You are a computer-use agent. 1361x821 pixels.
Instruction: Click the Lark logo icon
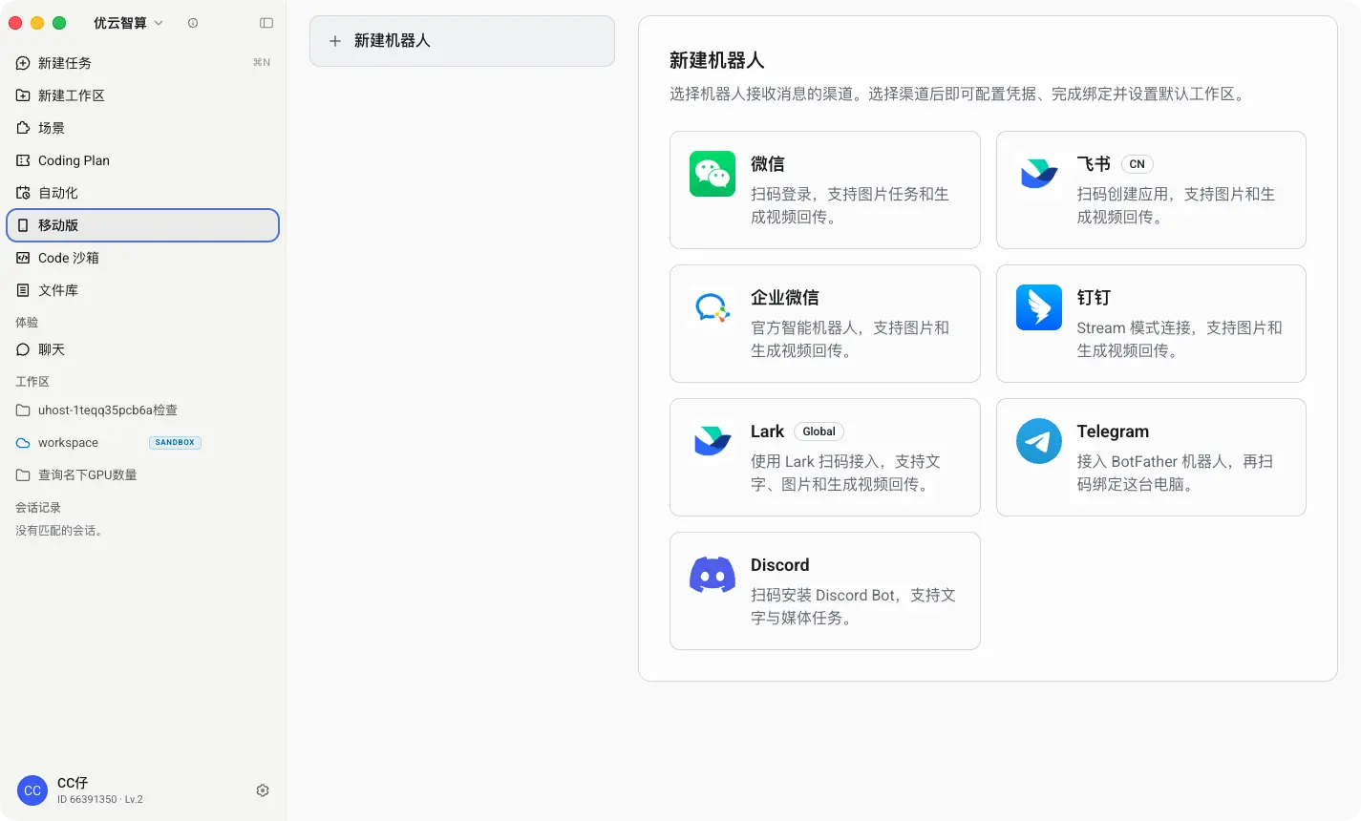[712, 441]
